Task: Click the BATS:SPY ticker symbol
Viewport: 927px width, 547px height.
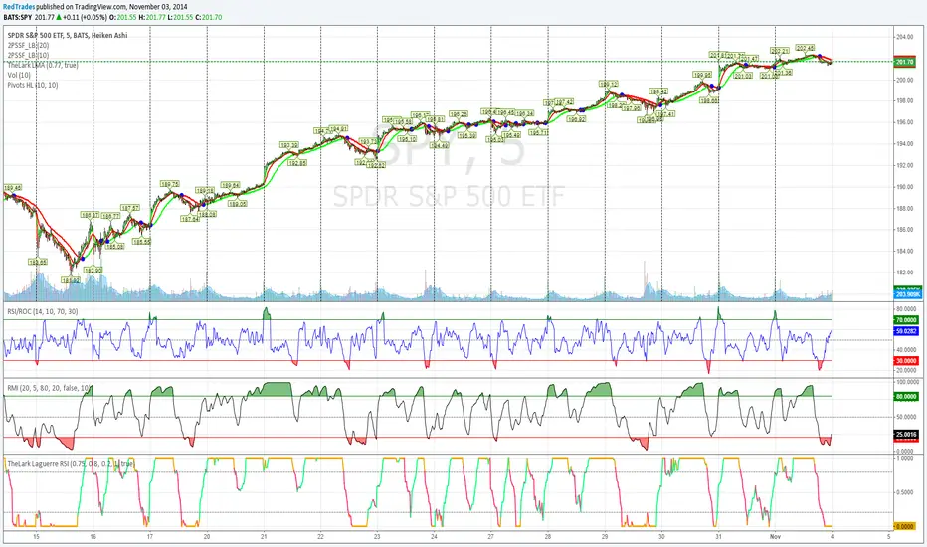Action: pos(17,17)
